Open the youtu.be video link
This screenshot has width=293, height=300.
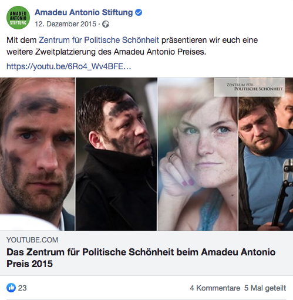(x=69, y=66)
